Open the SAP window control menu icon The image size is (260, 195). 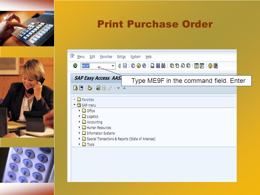72,56
